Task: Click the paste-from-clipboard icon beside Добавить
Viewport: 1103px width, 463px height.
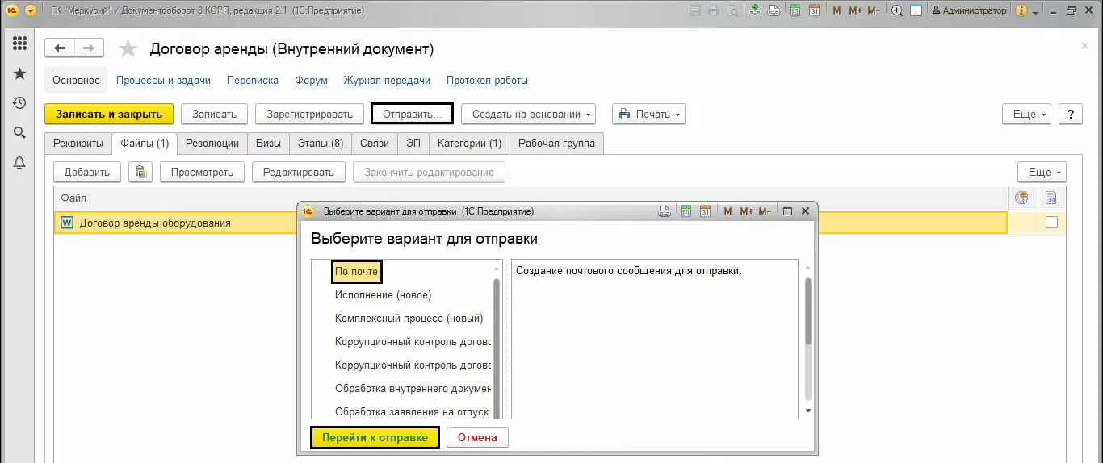Action: coord(140,172)
